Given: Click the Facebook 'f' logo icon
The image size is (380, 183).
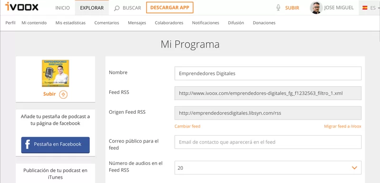Looking at the screenshot, I should [x=28, y=144].
